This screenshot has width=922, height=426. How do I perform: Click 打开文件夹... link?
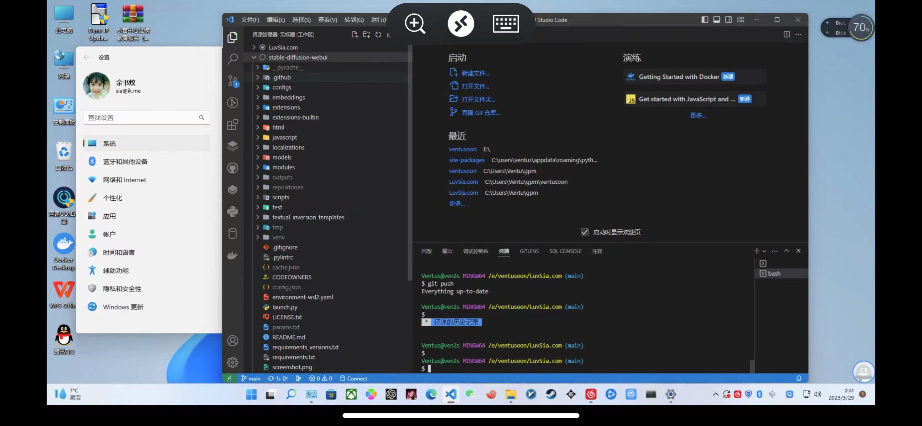point(478,99)
